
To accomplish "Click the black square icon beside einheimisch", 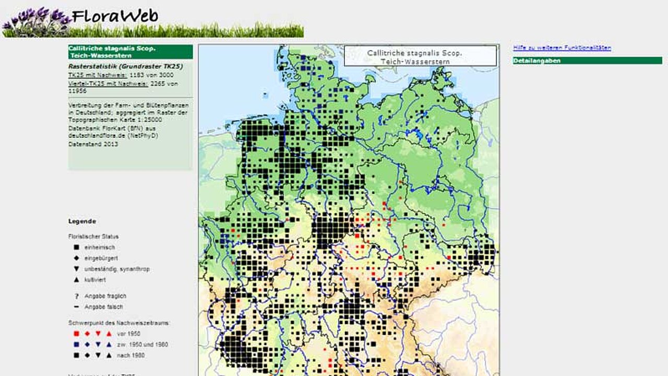I will 76,247.
